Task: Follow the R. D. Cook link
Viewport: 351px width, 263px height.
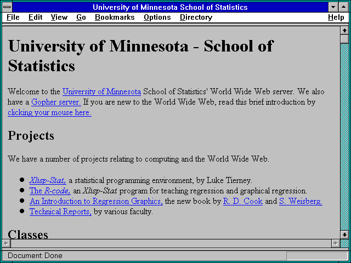Action: 243,201
